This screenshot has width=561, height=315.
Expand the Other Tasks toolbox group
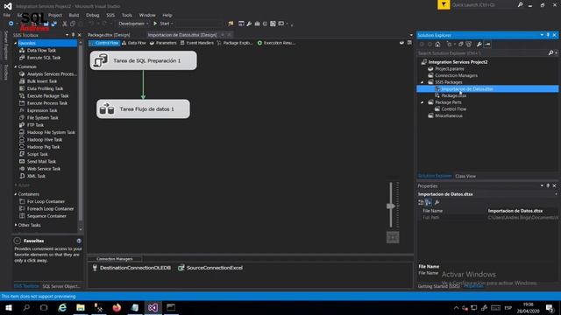tap(16, 225)
